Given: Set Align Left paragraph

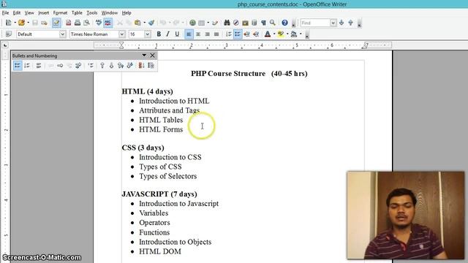Looking at the screenshot, I should (x=189, y=34).
